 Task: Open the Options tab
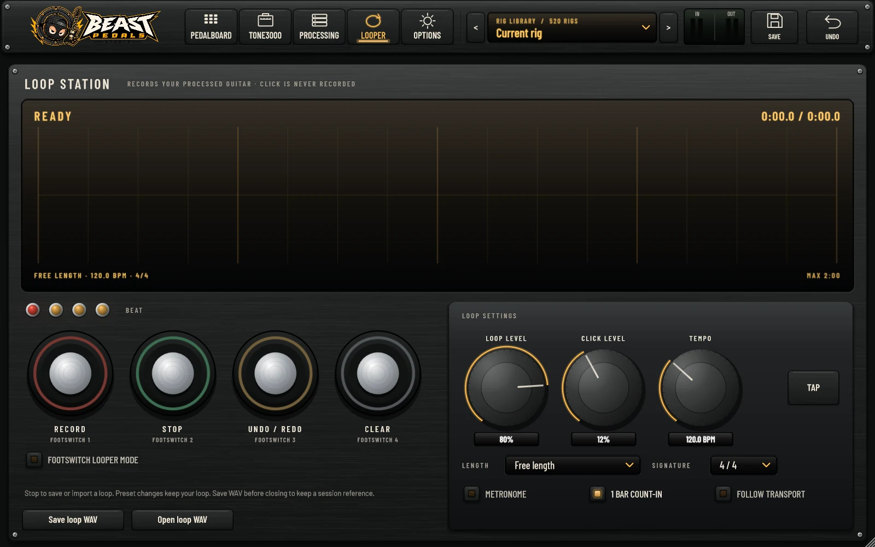point(427,27)
